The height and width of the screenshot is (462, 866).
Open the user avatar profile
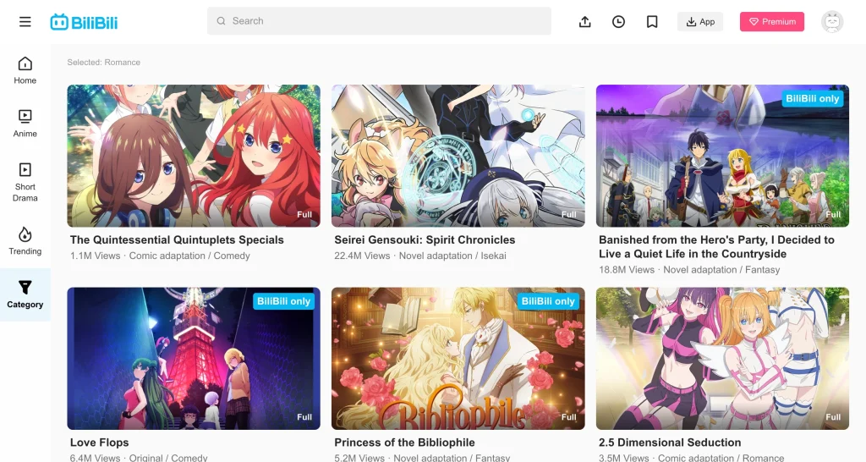[832, 21]
